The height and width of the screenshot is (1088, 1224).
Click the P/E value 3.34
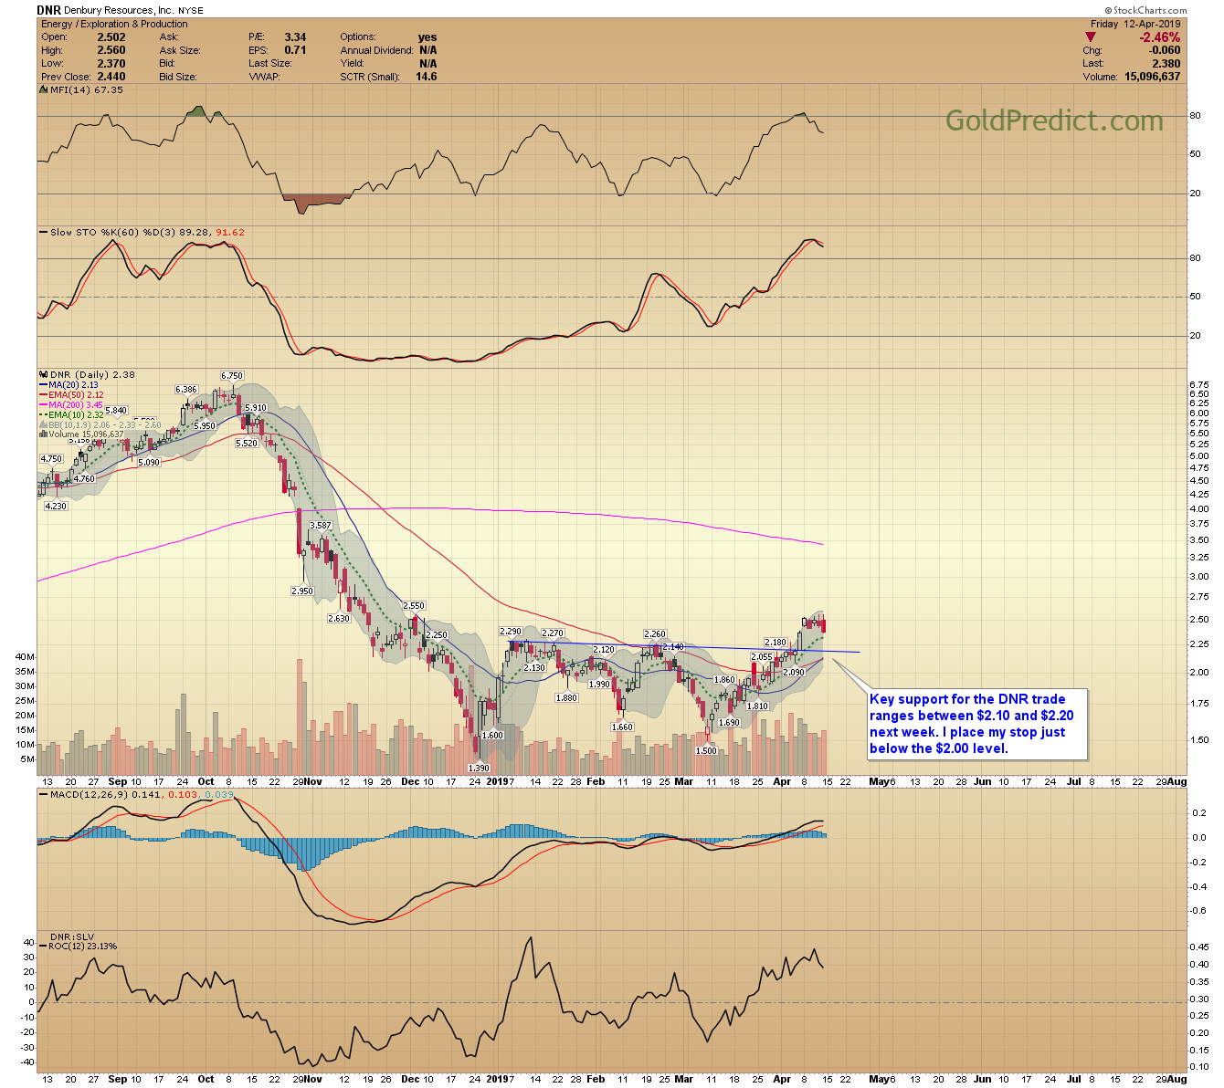click(x=295, y=37)
